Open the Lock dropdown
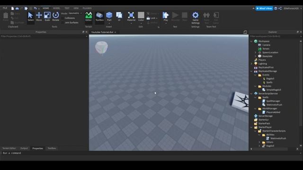303x170 pixels. point(152,18)
